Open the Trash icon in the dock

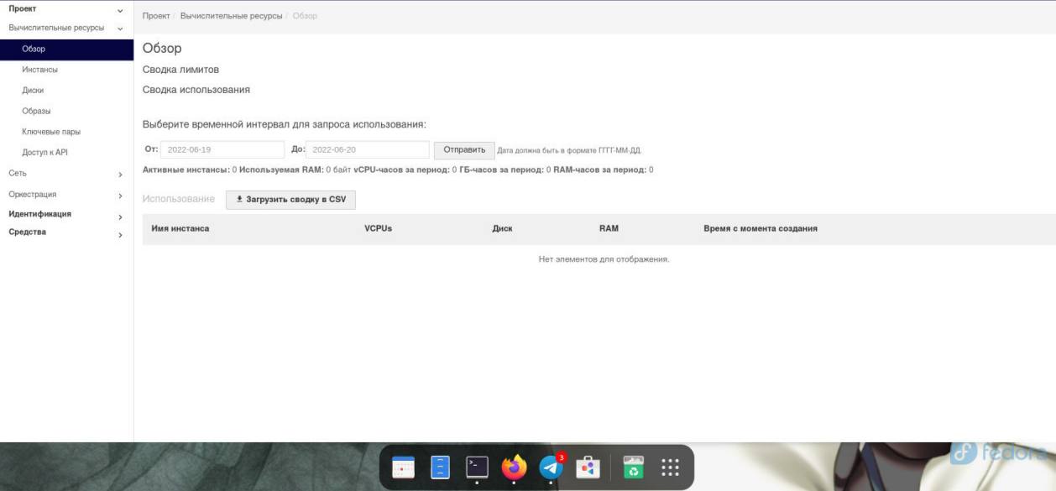(x=633, y=467)
